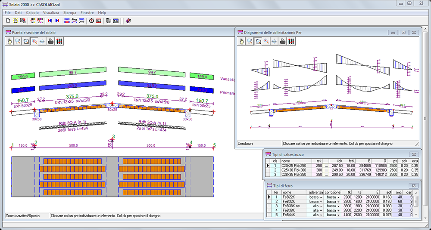This screenshot has height=230, width=431.
Task: Click the New blank file icon in main toolbar
Action: tap(8, 21)
